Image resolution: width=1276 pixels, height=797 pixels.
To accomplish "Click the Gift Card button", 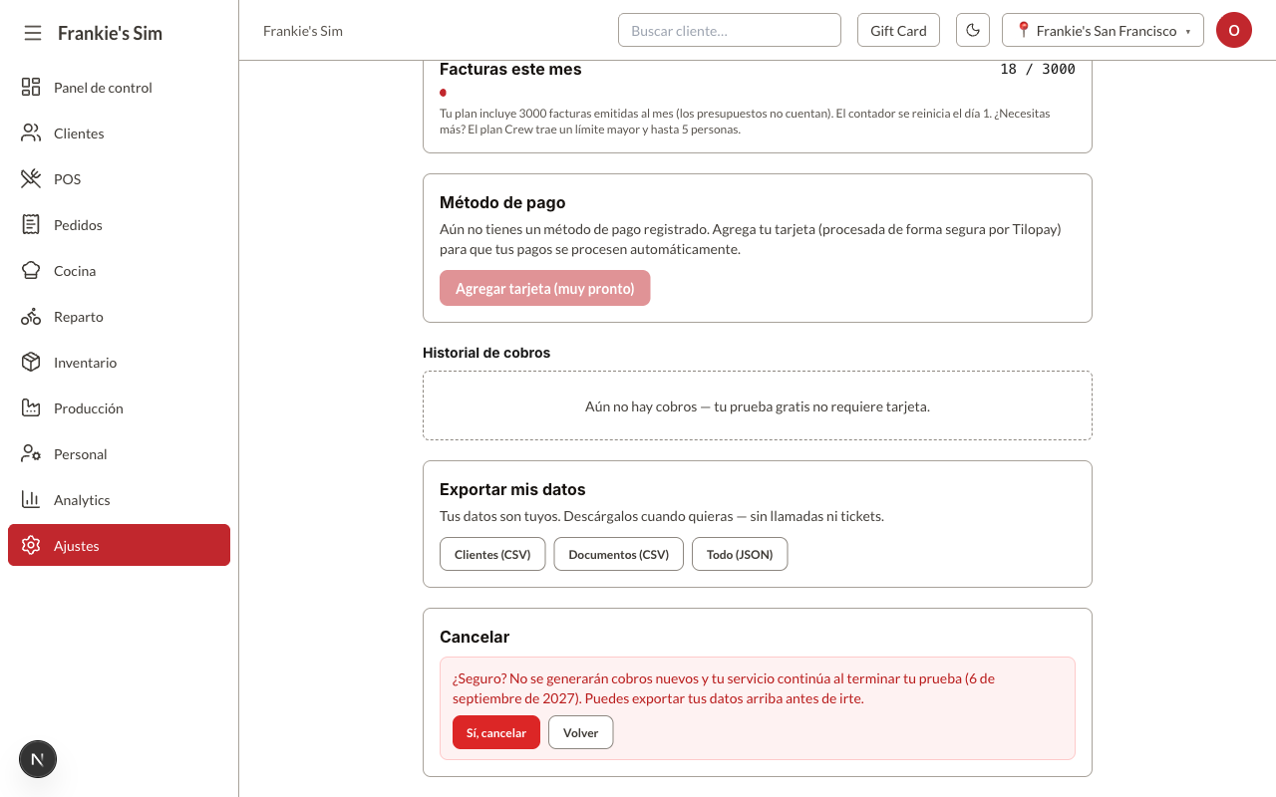I will pos(898,30).
